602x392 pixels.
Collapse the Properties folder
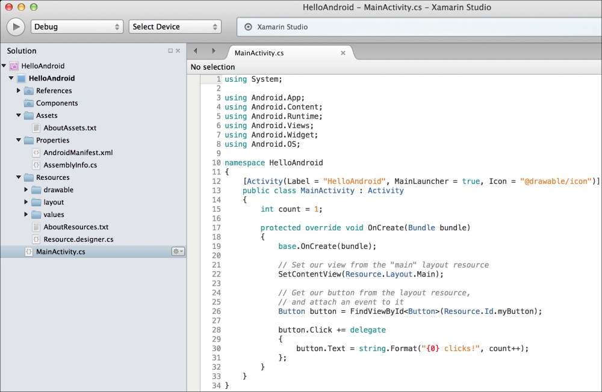[19, 140]
